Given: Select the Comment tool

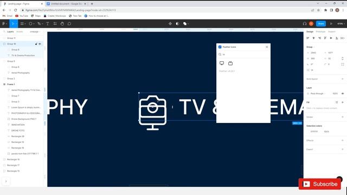Looking at the screenshot, I should pos(69,24).
